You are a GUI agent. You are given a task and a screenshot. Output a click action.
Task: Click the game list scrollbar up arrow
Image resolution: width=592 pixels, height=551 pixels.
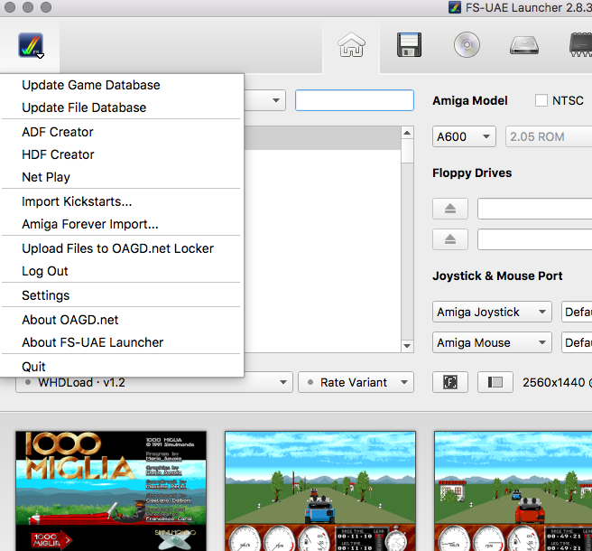tap(407, 133)
